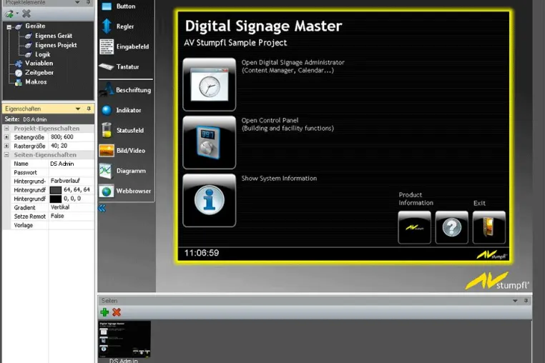
Task: Click the Exit label text
Action: 479,203
